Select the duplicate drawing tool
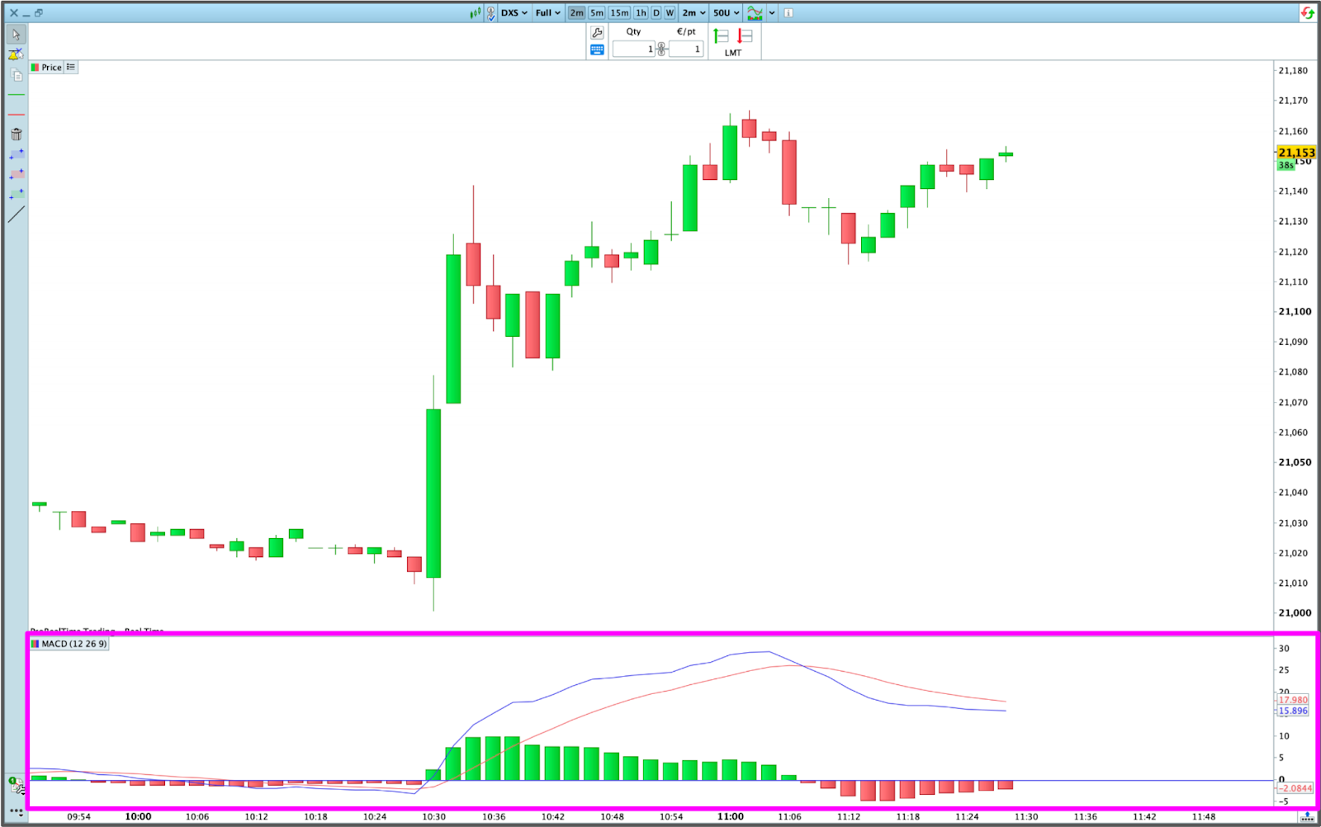The height and width of the screenshot is (827, 1321). tap(16, 74)
